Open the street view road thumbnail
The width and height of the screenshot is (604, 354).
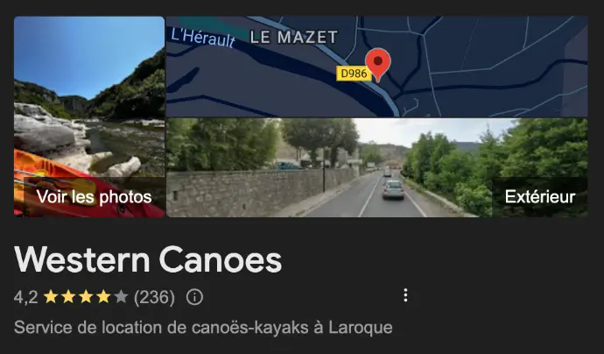(x=377, y=167)
